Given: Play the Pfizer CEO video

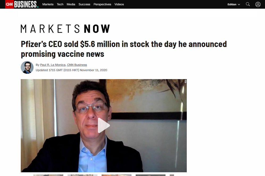Looking at the screenshot, I should 104,125.
